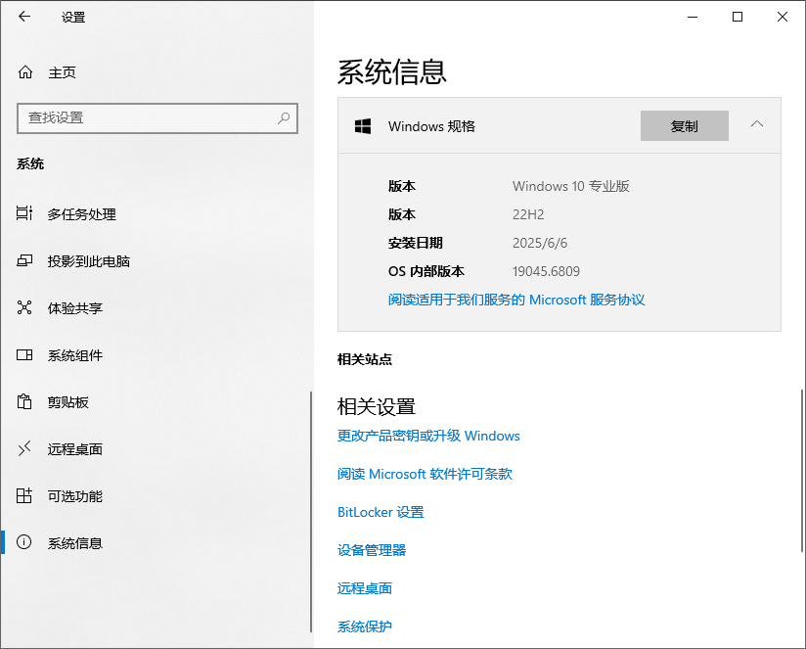Click the back arrow at top left
Image resolution: width=806 pixels, height=649 pixels.
[x=22, y=17]
